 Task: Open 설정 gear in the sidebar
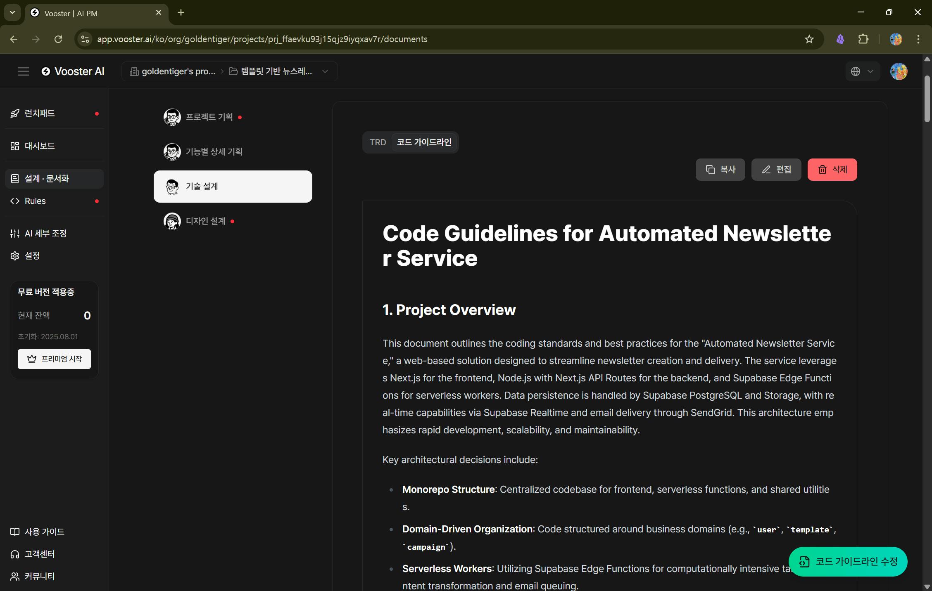tap(32, 256)
